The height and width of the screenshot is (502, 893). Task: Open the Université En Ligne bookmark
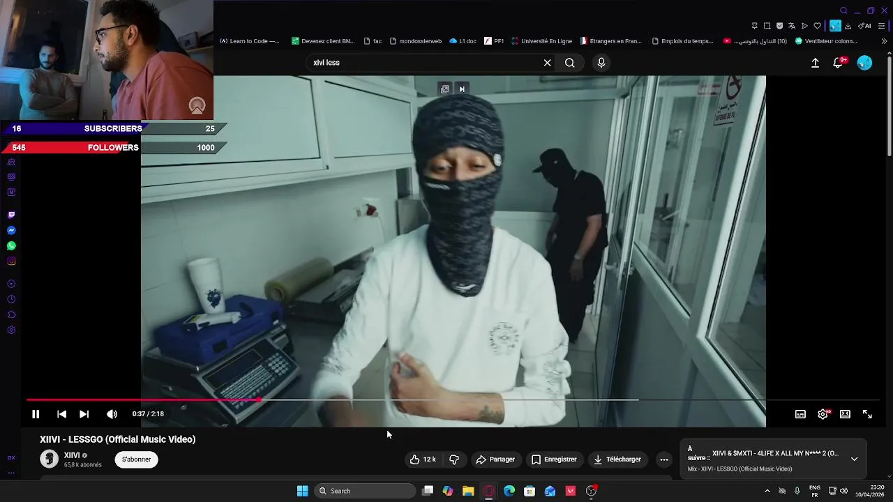[541, 41]
